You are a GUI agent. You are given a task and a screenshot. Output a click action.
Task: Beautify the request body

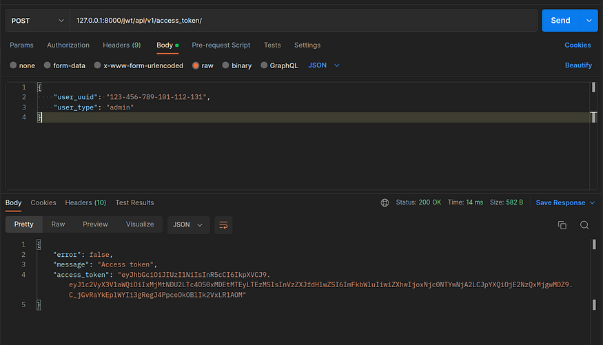point(578,65)
